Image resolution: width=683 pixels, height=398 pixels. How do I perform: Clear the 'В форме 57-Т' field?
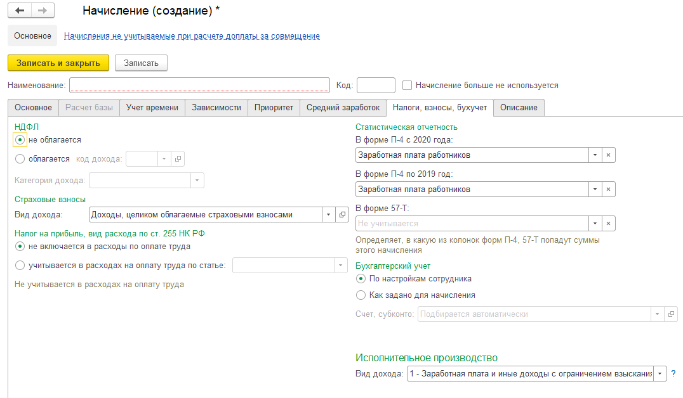coord(608,224)
